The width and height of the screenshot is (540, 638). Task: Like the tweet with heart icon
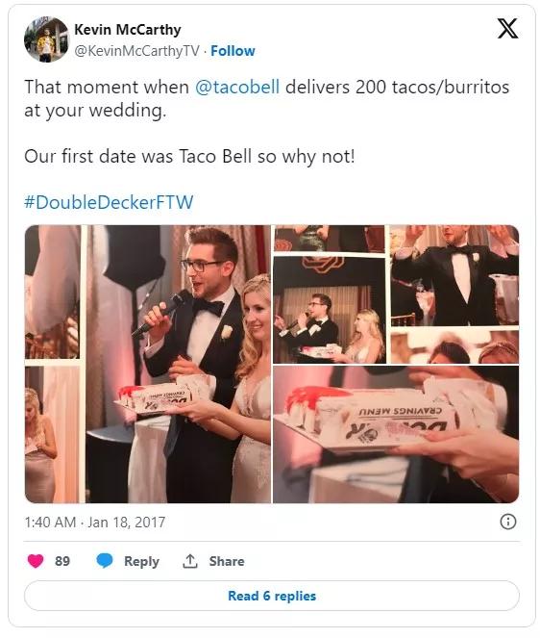36,561
